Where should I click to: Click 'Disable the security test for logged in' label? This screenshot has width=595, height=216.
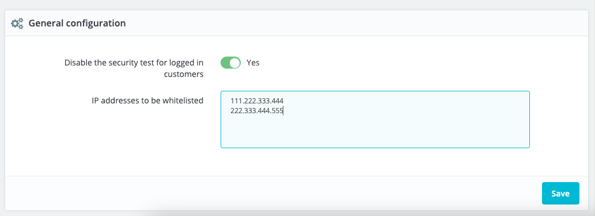click(x=134, y=63)
